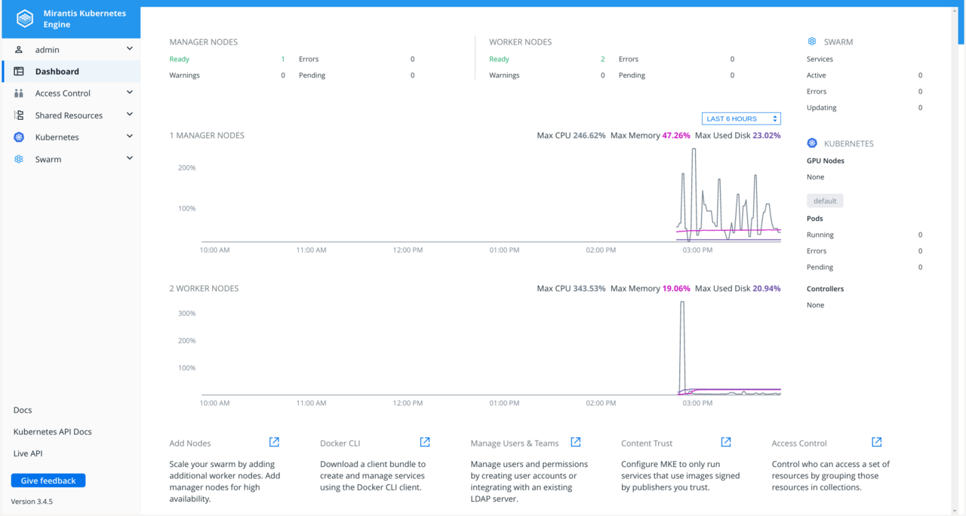Viewport: 966px width, 516px height.
Task: Click the Swarm icon in sidebar
Action: click(x=19, y=159)
